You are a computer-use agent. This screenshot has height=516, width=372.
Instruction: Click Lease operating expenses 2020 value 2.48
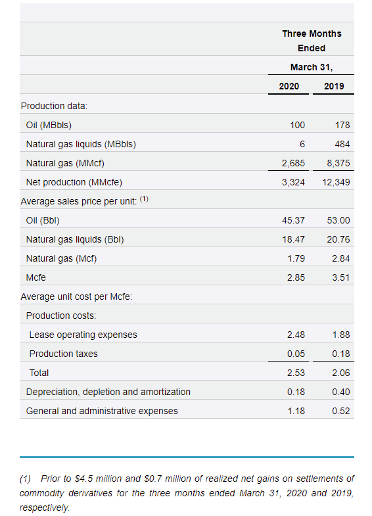296,335
